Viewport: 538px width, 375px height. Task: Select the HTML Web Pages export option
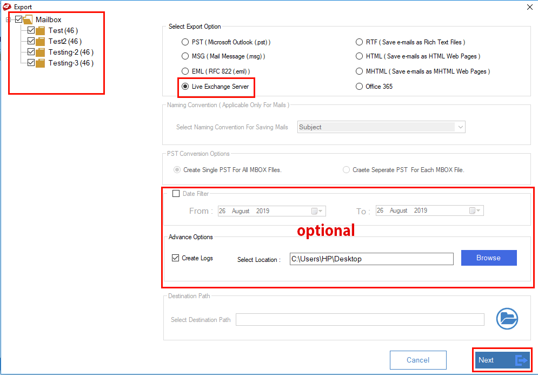359,56
